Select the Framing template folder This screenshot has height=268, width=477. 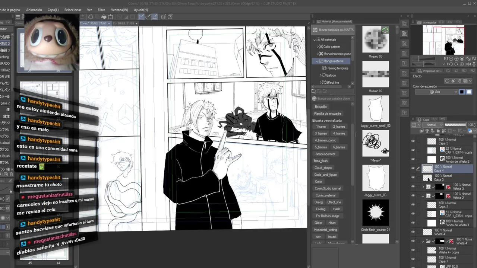coord(335,68)
